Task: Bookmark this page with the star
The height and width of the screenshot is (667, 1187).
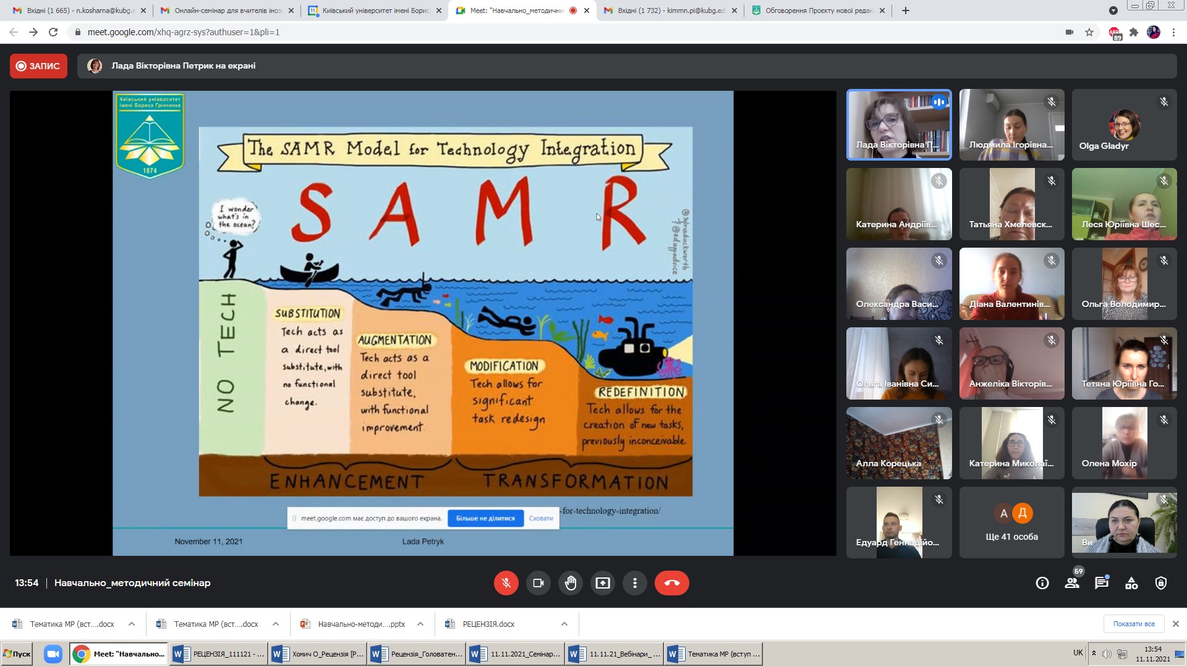Action: (x=1089, y=32)
